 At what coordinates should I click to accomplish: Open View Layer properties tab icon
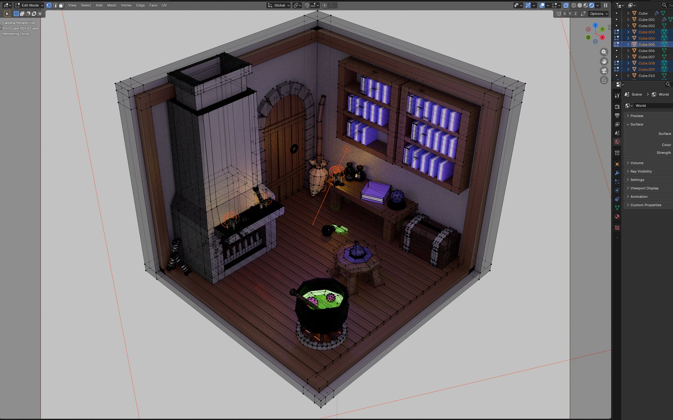pos(617,124)
